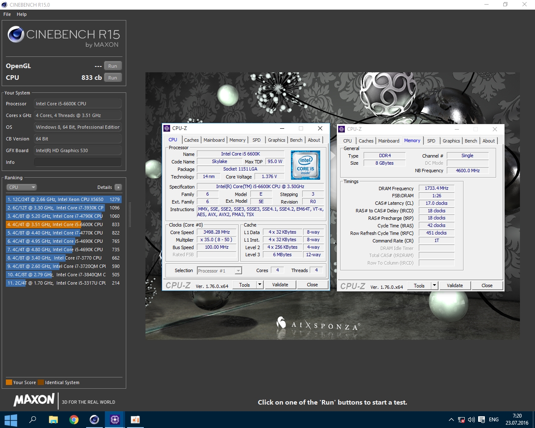Switch to CPU tab in left CPU-Z
The width and height of the screenshot is (535, 428).
coord(173,140)
